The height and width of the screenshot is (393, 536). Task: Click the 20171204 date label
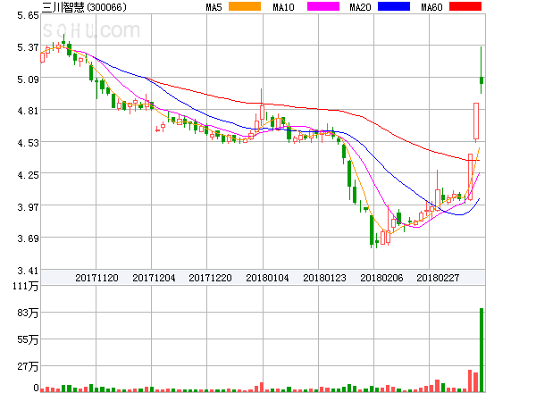(154, 278)
